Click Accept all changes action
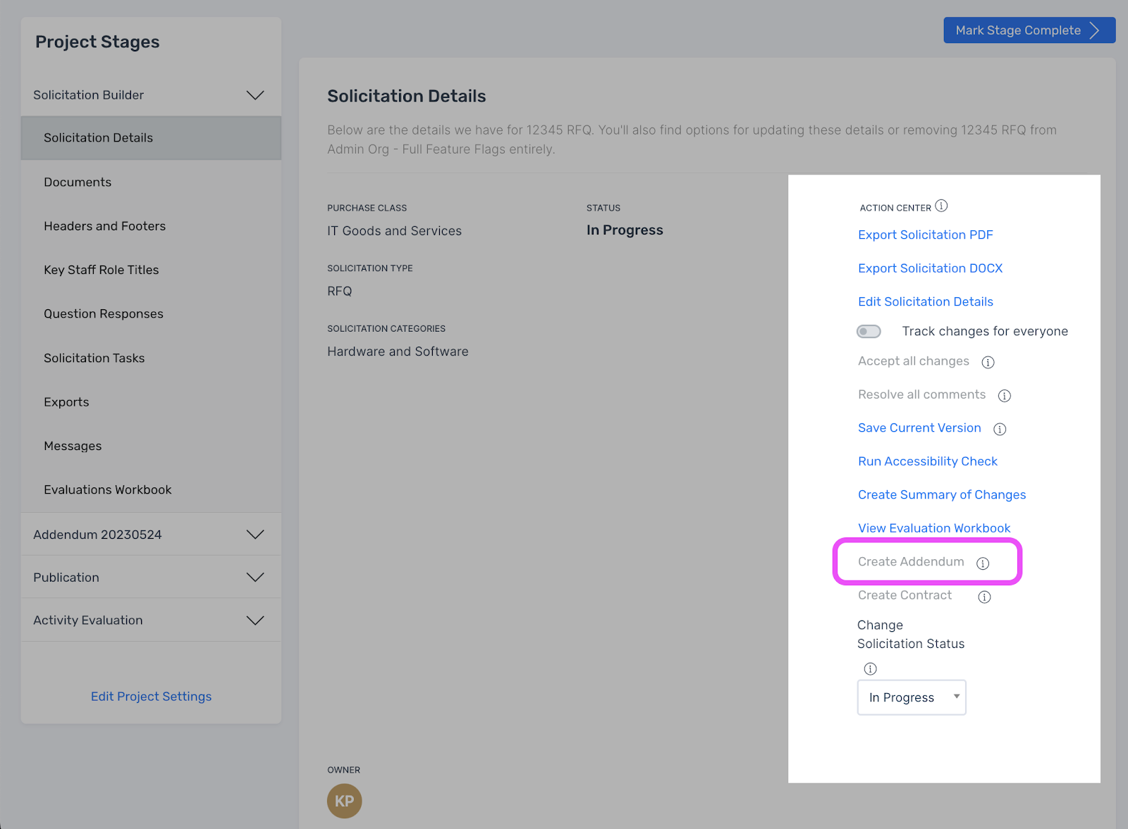 pos(914,361)
